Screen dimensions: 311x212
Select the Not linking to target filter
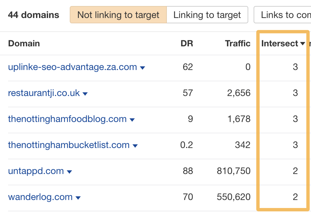pos(118,15)
